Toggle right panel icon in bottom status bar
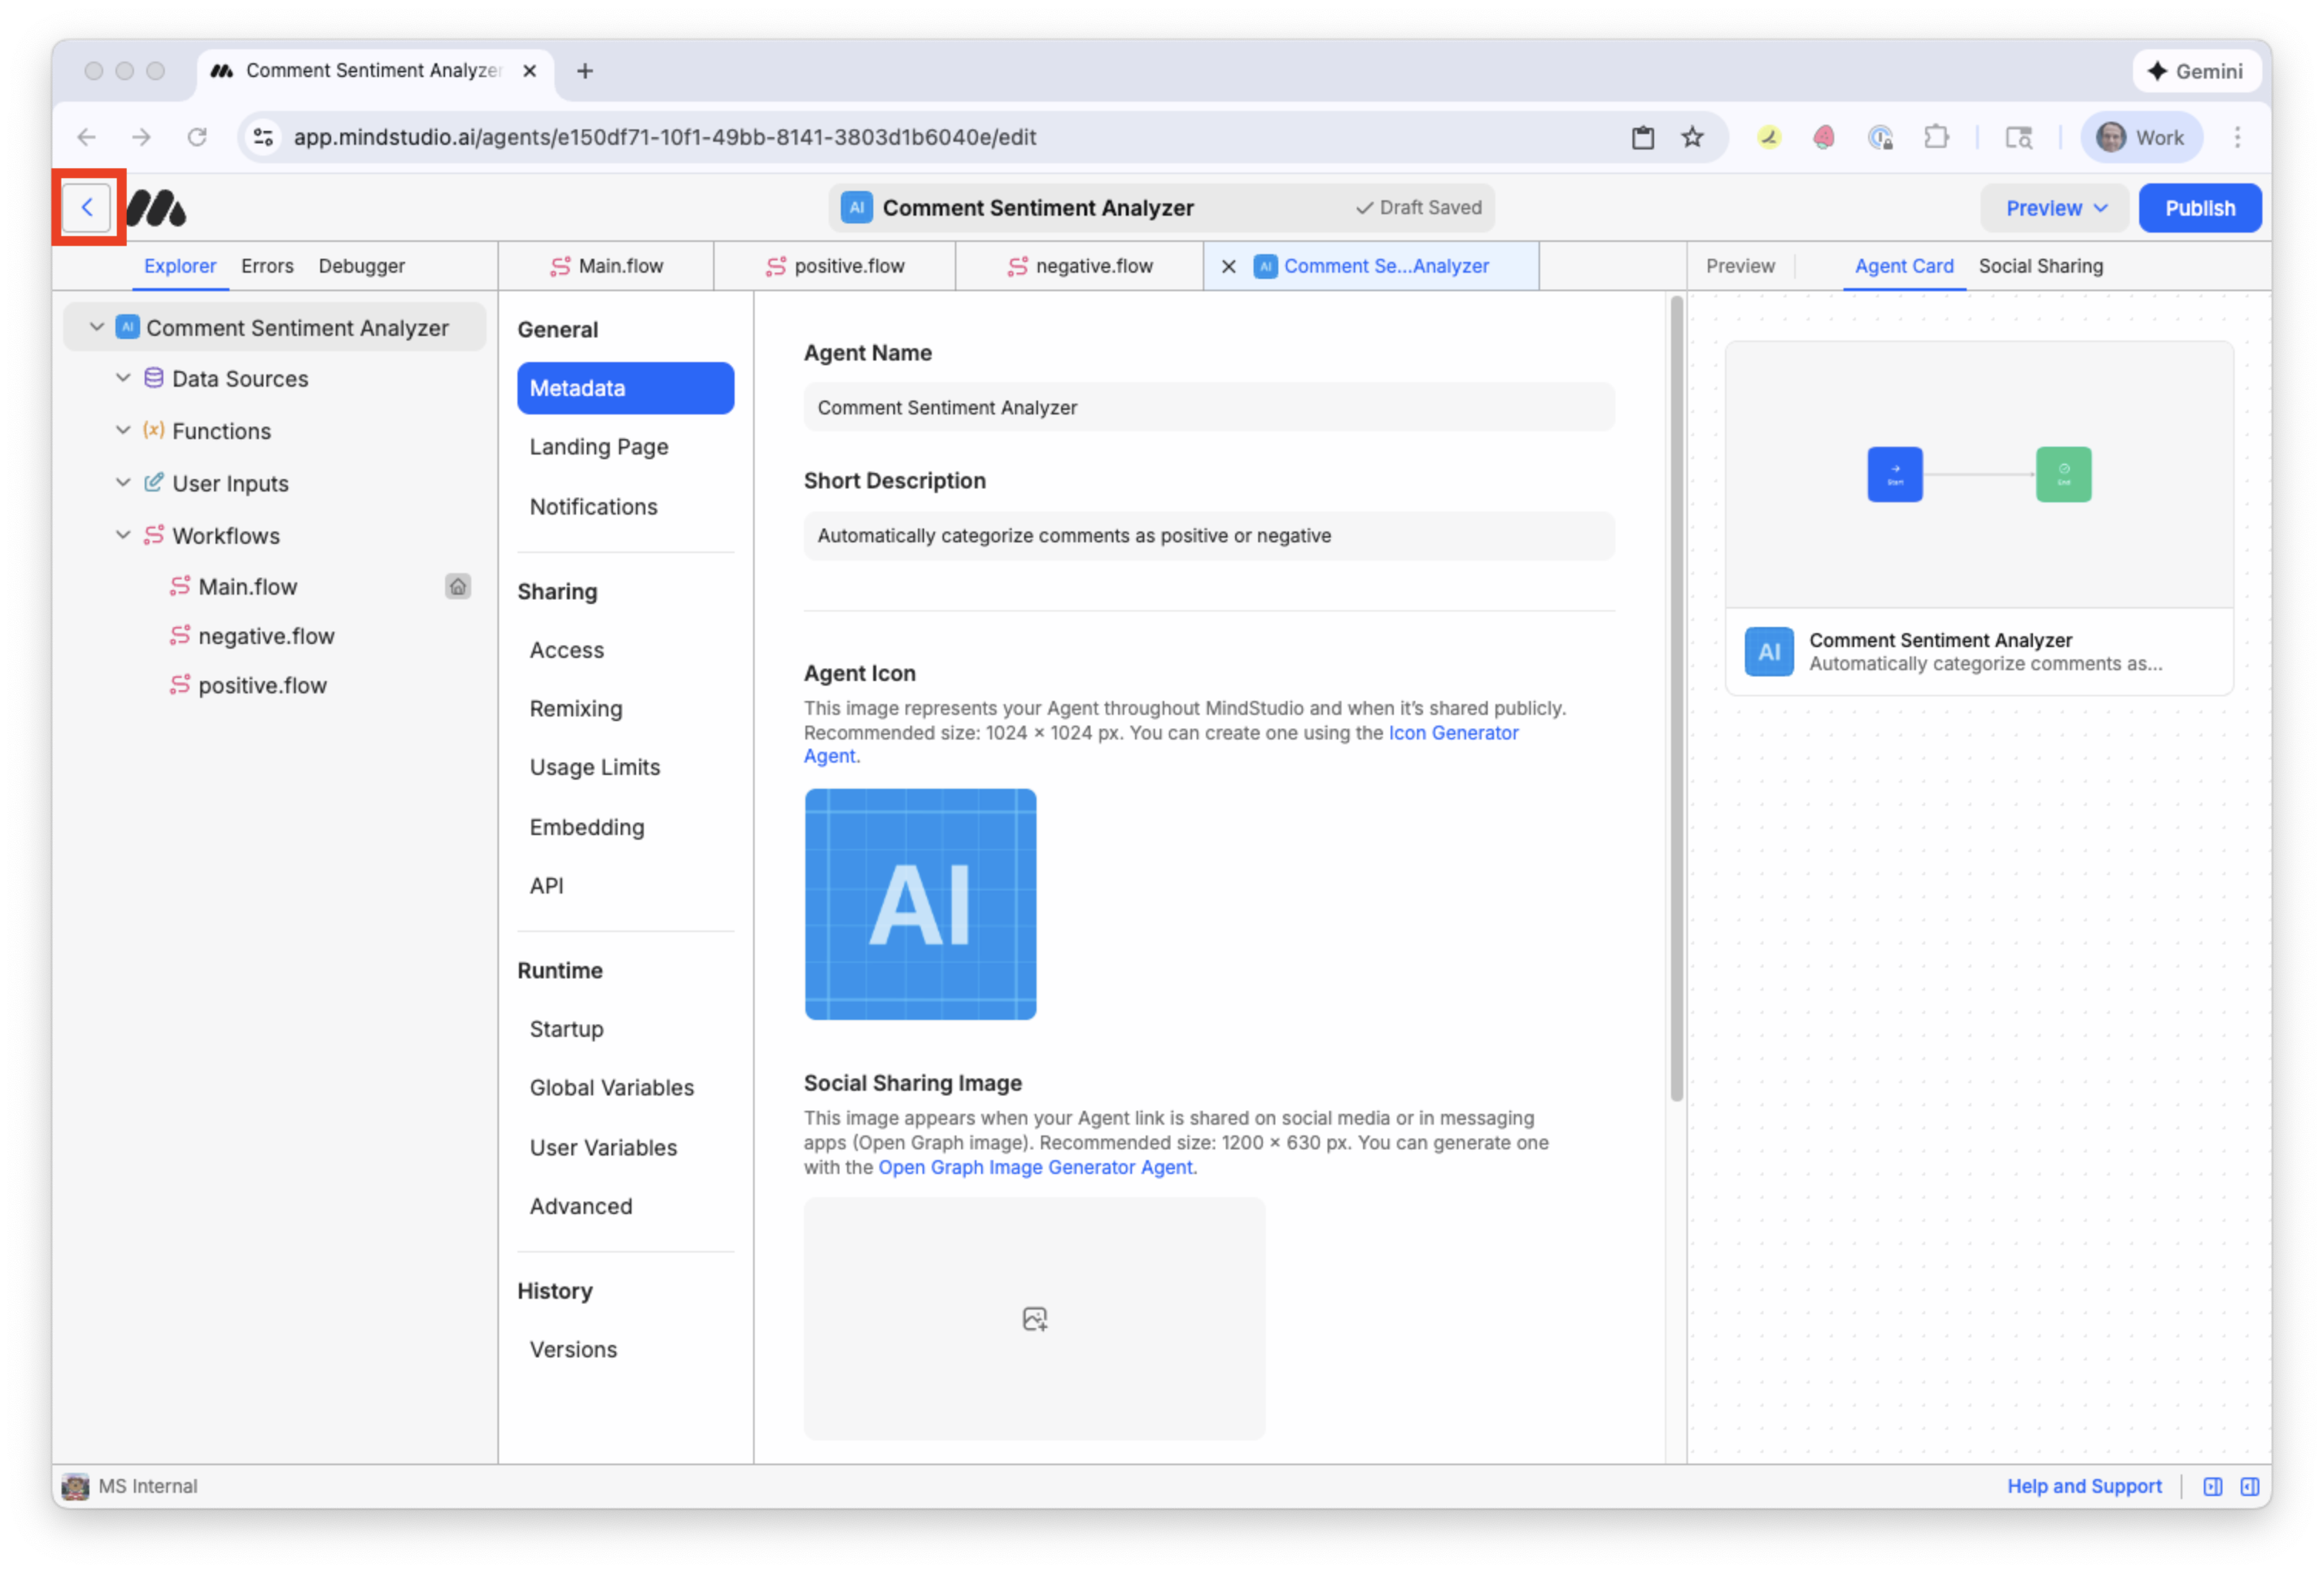2324x1573 pixels. pos(2249,1487)
